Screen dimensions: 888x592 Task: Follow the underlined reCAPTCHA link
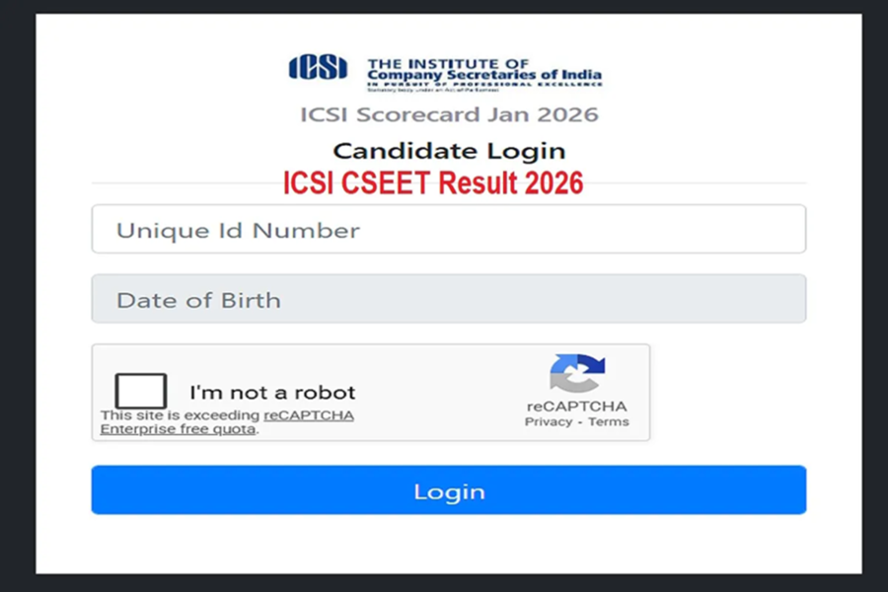[308, 415]
